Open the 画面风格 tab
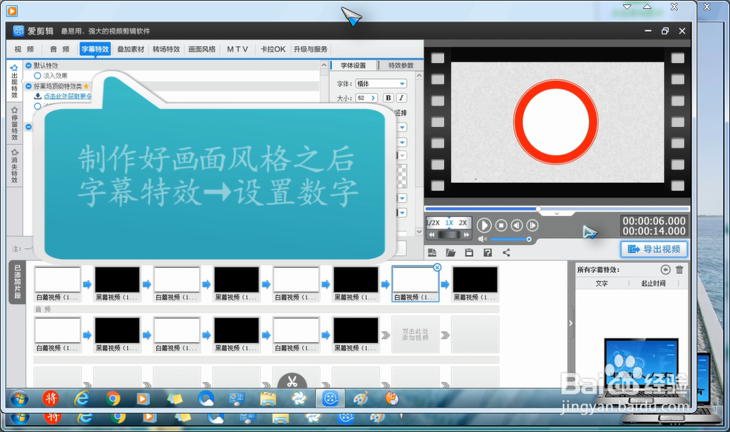Image resolution: width=730 pixels, height=432 pixels. [201, 49]
